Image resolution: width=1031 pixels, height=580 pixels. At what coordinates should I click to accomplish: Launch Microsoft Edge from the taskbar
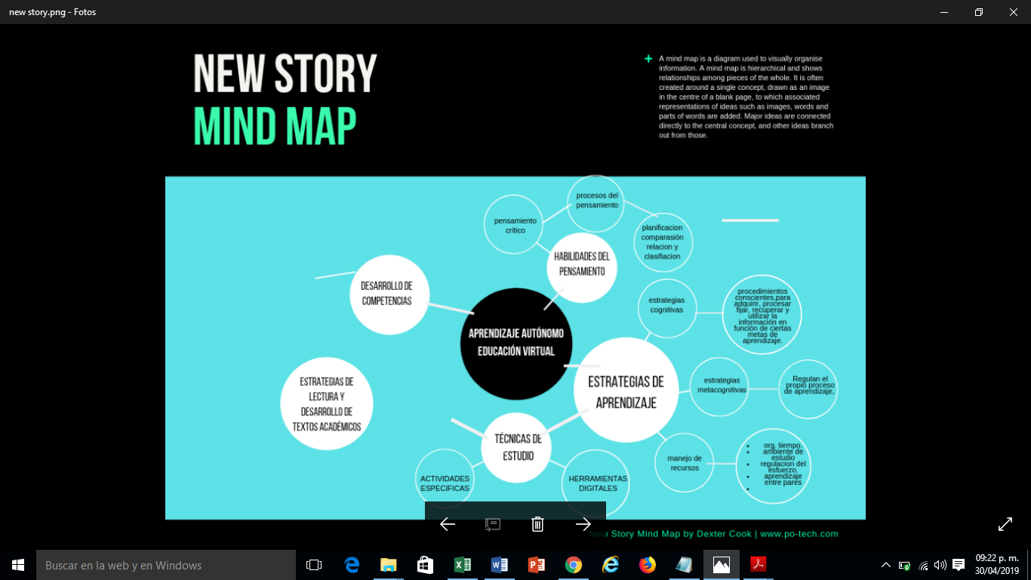pos(352,565)
